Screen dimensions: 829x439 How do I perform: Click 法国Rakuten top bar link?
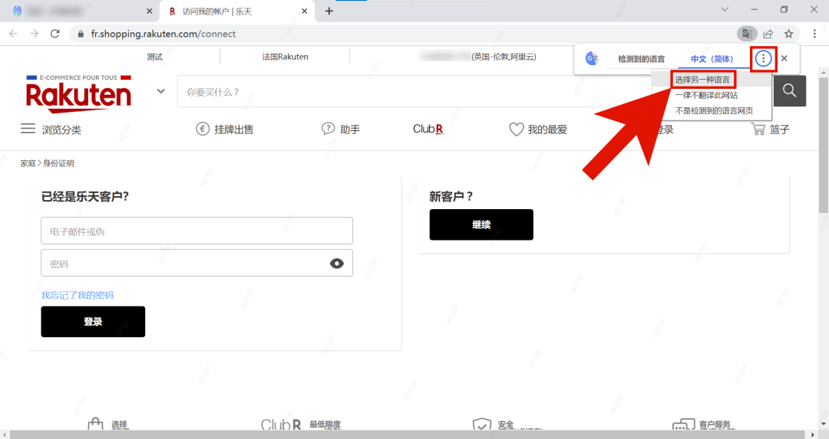tap(285, 57)
